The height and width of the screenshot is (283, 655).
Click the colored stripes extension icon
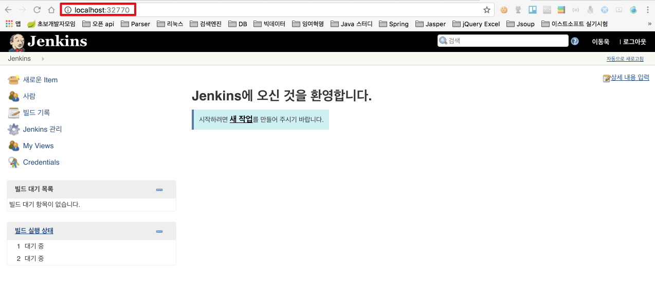click(x=561, y=10)
